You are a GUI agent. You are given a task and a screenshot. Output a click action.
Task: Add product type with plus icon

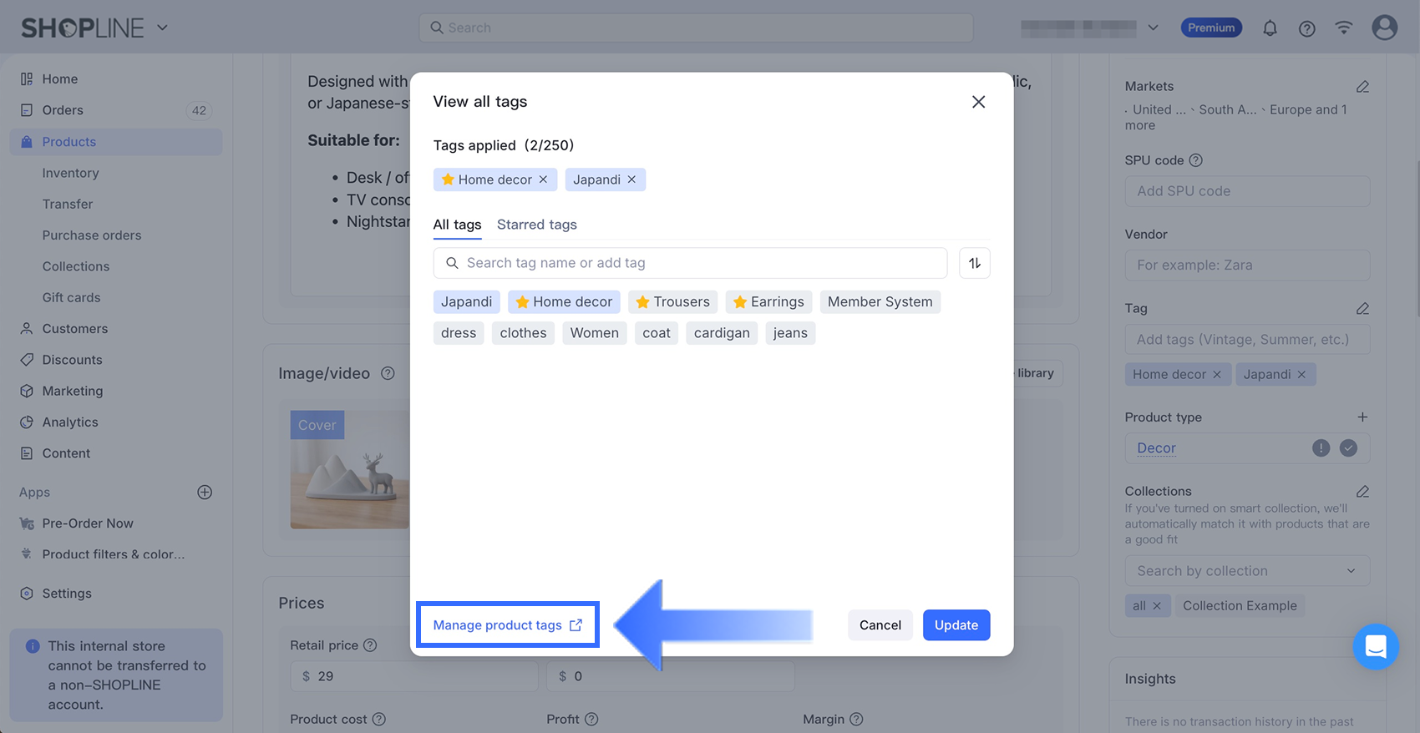pyautogui.click(x=1362, y=417)
